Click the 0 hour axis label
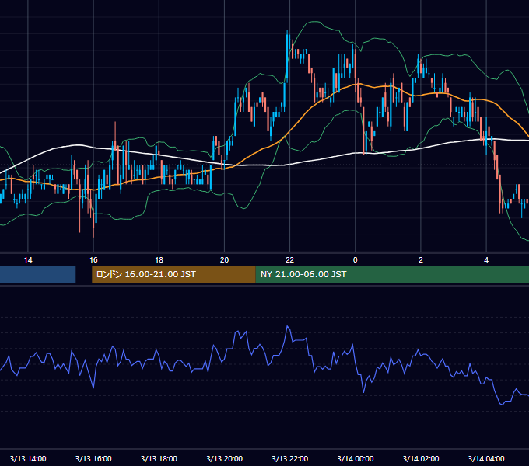 pyautogui.click(x=356, y=260)
